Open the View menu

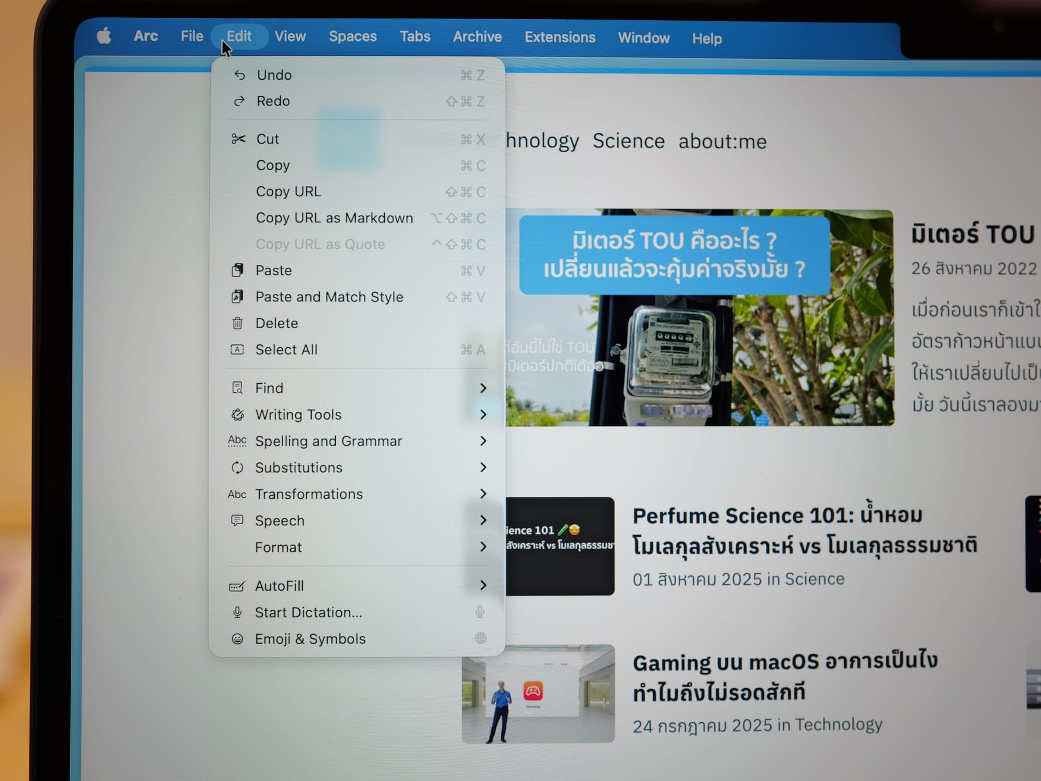[290, 36]
